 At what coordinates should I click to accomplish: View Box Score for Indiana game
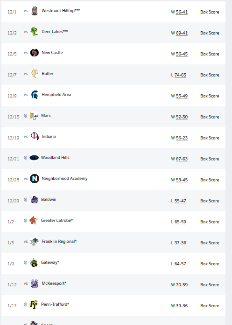click(x=210, y=138)
